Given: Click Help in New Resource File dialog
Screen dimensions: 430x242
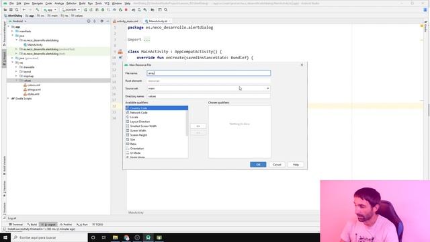Looking at the screenshot, I should point(296,165).
